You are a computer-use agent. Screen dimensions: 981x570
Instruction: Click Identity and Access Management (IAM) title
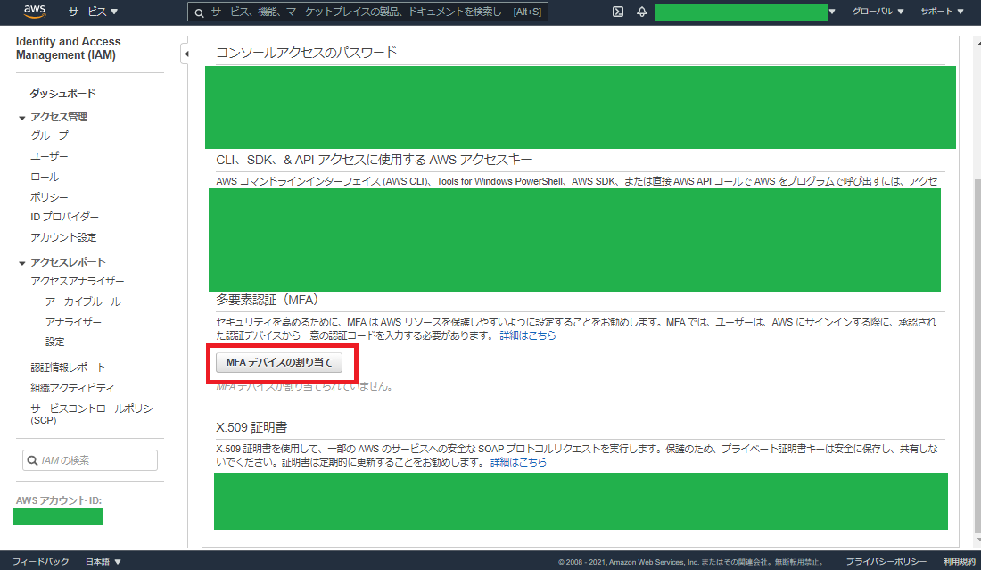pos(68,48)
